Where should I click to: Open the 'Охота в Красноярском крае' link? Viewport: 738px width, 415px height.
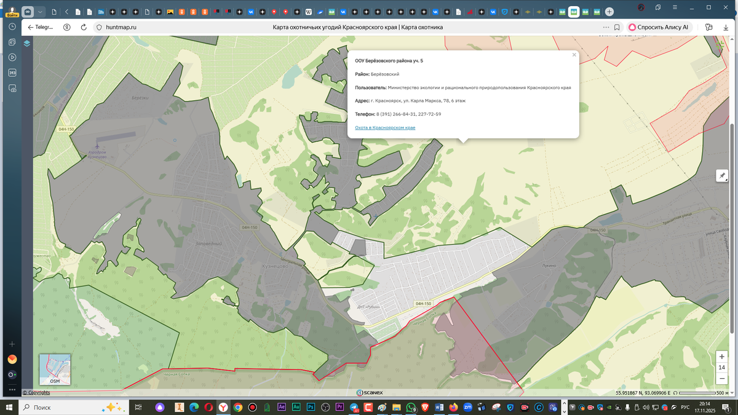coord(385,127)
